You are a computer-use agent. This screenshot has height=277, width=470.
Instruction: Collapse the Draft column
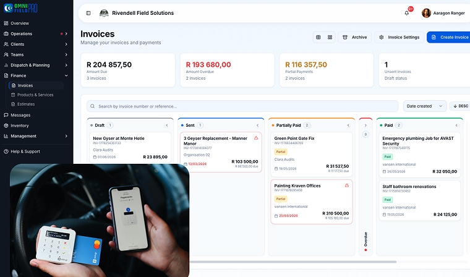click(x=167, y=126)
